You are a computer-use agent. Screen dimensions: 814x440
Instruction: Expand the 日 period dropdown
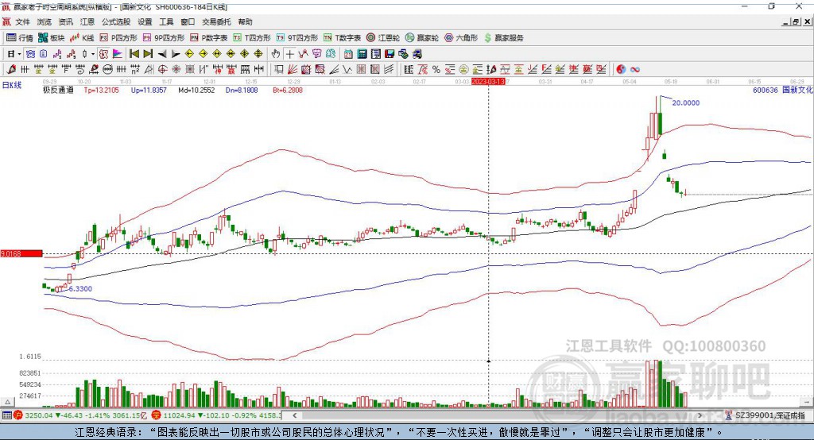coord(14,53)
